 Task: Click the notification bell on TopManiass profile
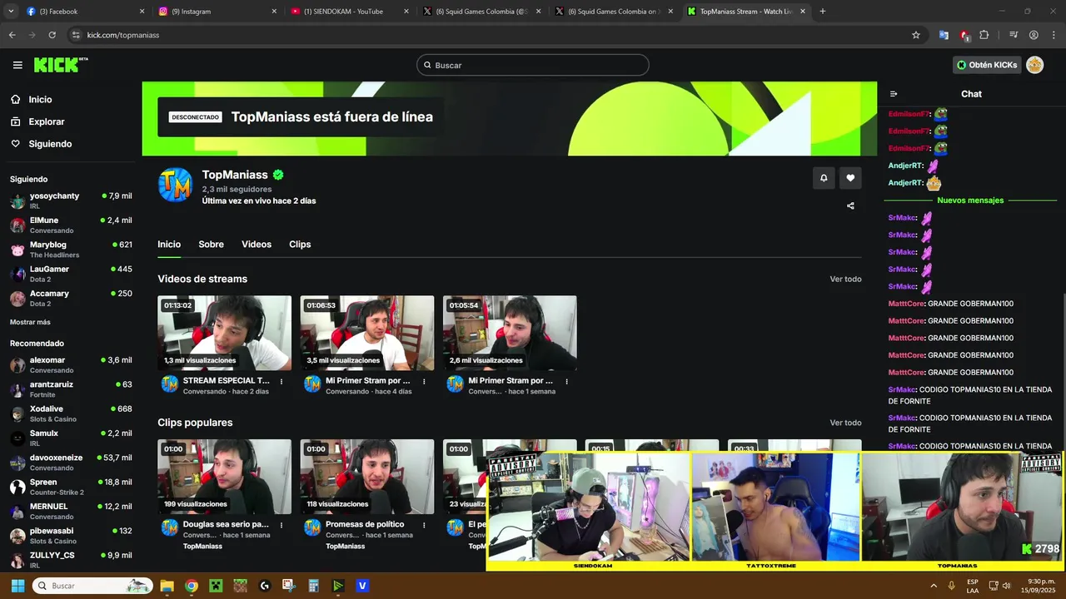coord(824,177)
